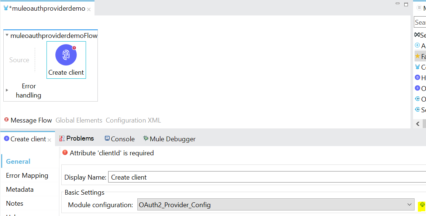Click the Create client properties tab icon

(7, 139)
